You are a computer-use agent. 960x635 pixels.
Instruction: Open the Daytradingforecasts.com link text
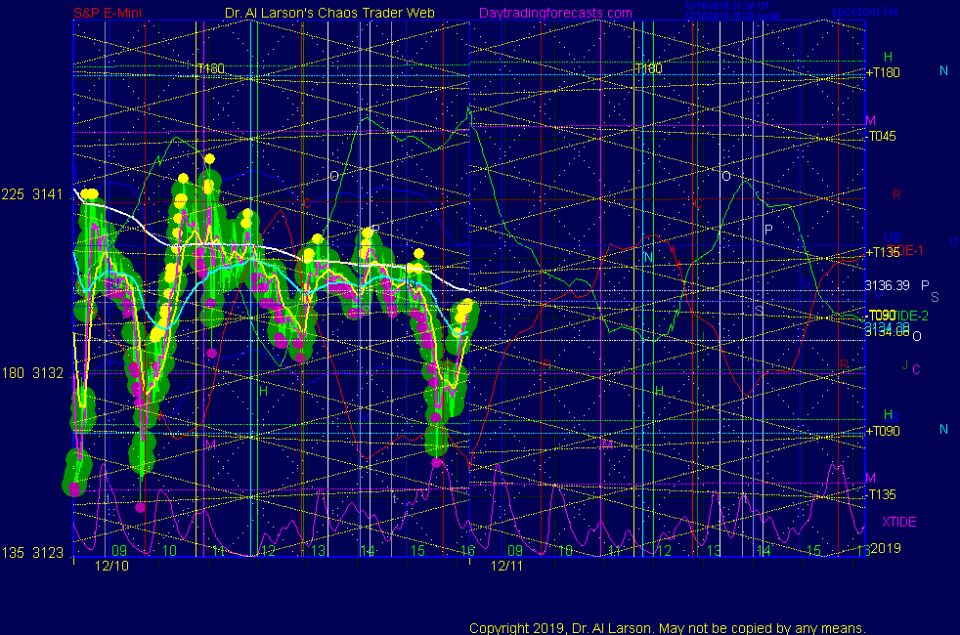555,13
